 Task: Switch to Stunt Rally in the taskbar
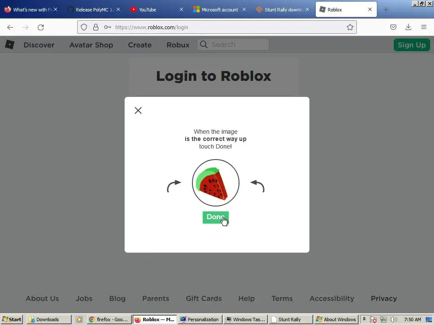(x=291, y=319)
